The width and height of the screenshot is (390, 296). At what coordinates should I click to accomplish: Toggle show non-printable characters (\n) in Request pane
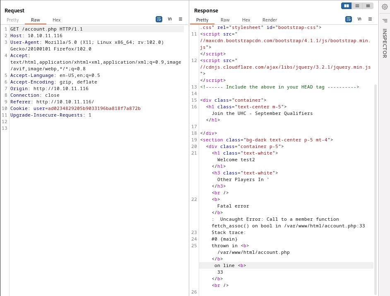[x=170, y=19]
